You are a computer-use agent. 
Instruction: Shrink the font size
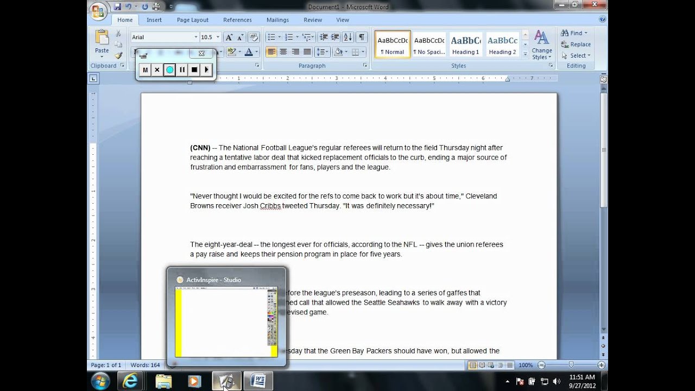241,37
